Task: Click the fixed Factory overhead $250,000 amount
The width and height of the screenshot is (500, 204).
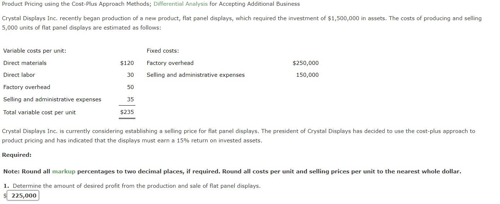Action: pos(305,63)
